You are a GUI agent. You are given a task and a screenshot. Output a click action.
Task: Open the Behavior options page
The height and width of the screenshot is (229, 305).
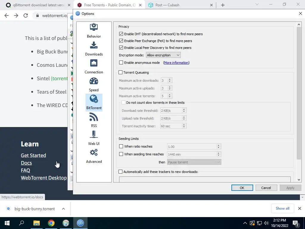(x=94, y=31)
